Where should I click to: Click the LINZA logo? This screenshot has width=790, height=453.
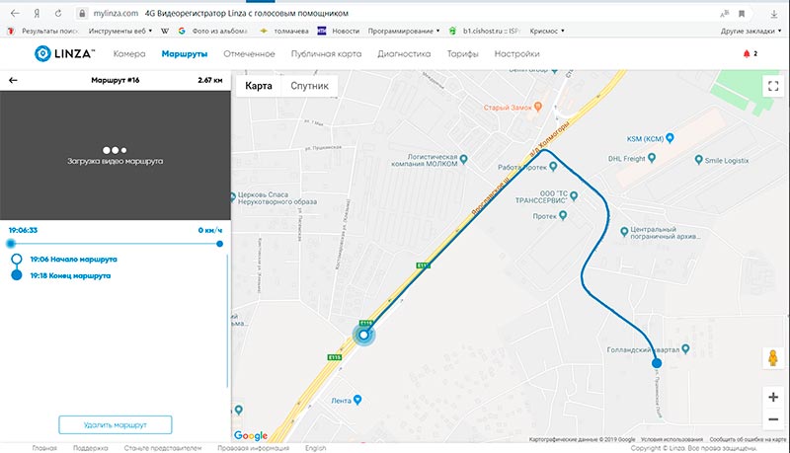click(x=64, y=54)
